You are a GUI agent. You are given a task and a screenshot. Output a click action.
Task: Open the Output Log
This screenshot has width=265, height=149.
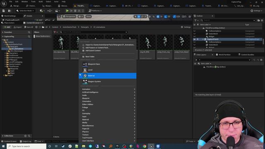pos(25,141)
